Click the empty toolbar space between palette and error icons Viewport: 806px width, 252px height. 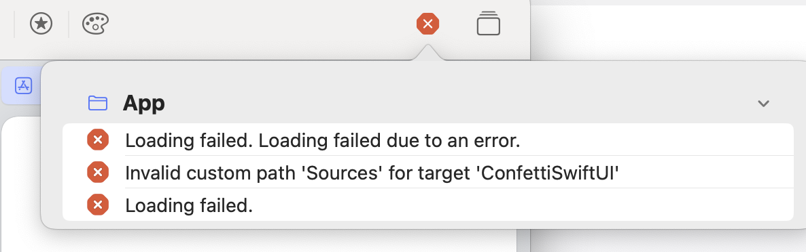point(262,24)
